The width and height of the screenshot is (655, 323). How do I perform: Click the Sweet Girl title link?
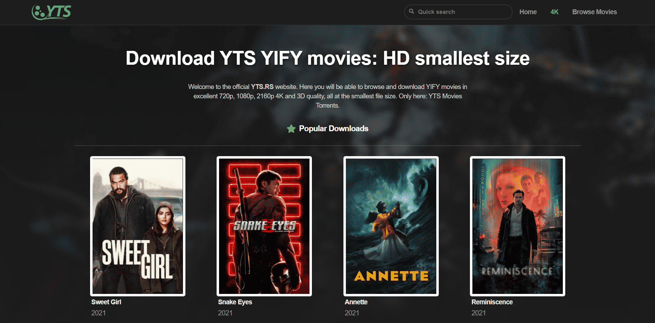(x=106, y=302)
